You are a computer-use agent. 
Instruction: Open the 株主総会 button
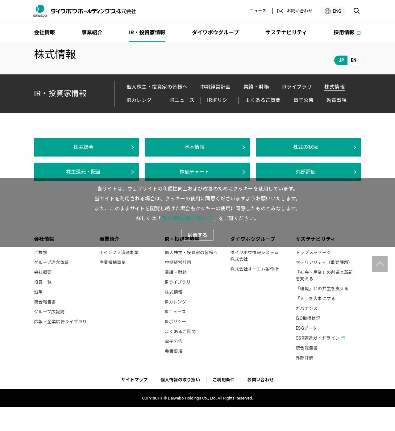click(x=86, y=147)
